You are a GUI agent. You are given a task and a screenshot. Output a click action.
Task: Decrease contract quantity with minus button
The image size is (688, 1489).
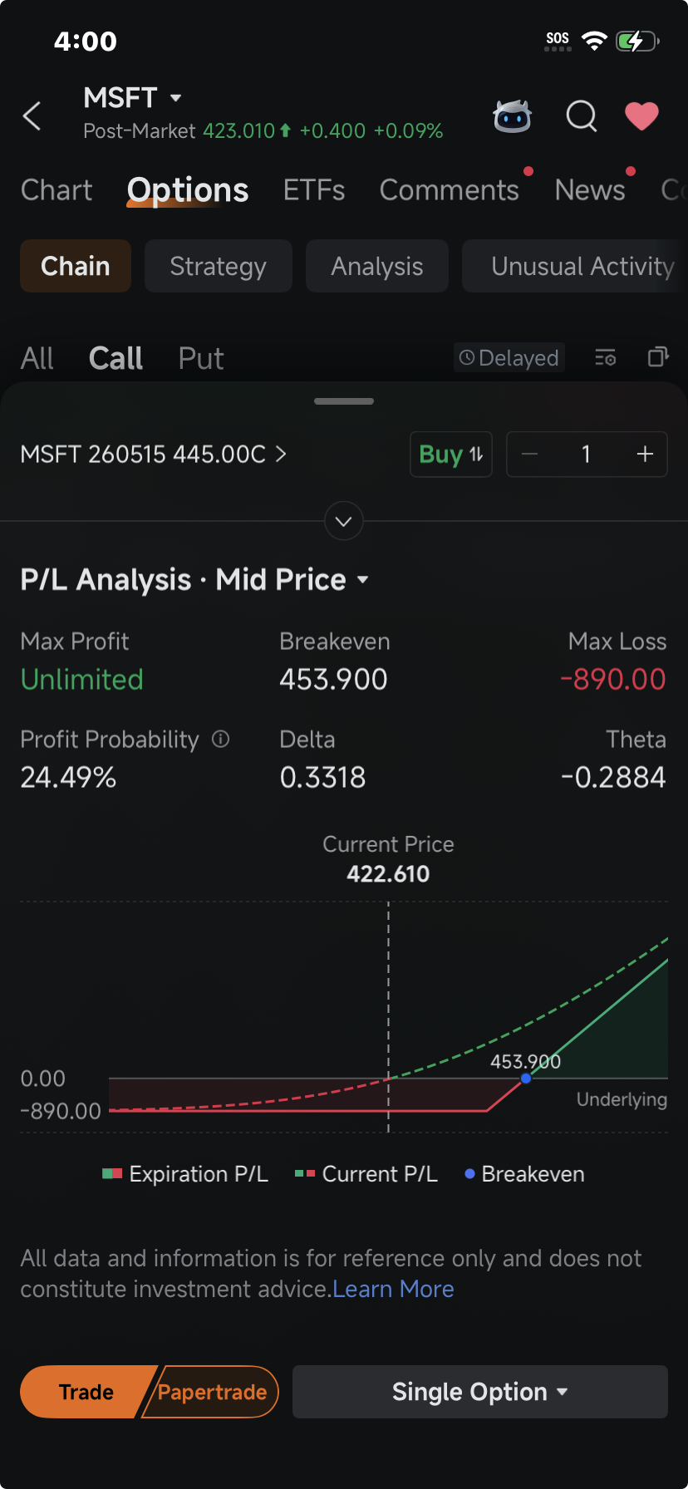pyautogui.click(x=530, y=455)
